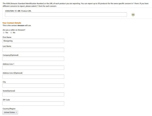
Task: Click the Yes label for the seller question
Action: point(7,33)
